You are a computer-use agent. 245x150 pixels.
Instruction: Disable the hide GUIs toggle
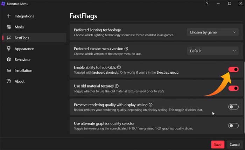pyautogui.click(x=233, y=69)
